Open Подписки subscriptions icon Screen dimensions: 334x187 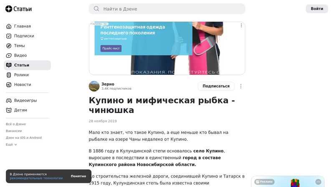tap(9, 36)
